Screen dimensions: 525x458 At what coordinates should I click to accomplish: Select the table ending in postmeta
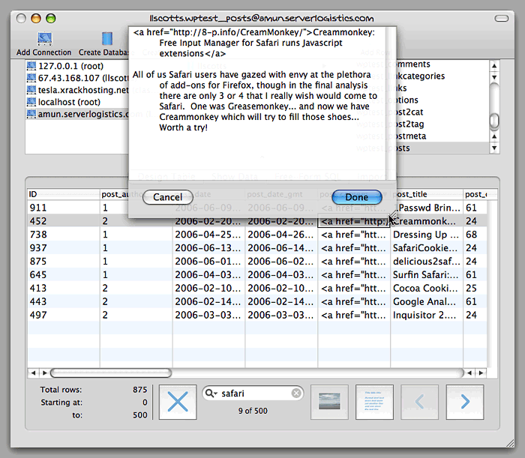pyautogui.click(x=442, y=136)
